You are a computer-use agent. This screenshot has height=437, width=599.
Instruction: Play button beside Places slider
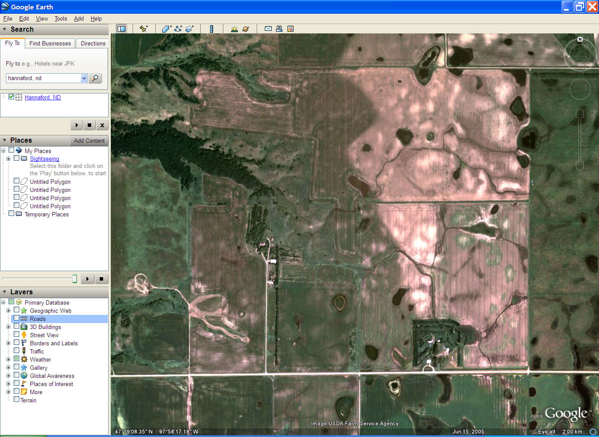[87, 279]
